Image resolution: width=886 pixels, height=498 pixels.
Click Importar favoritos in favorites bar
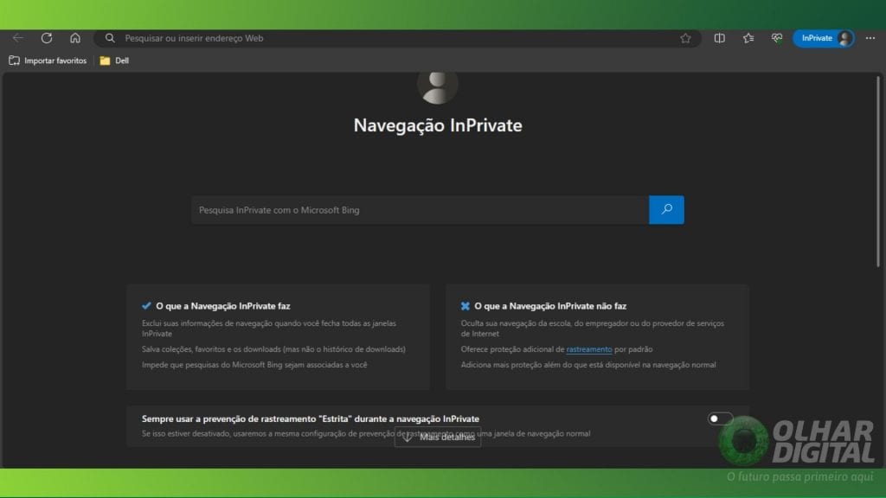click(x=48, y=61)
